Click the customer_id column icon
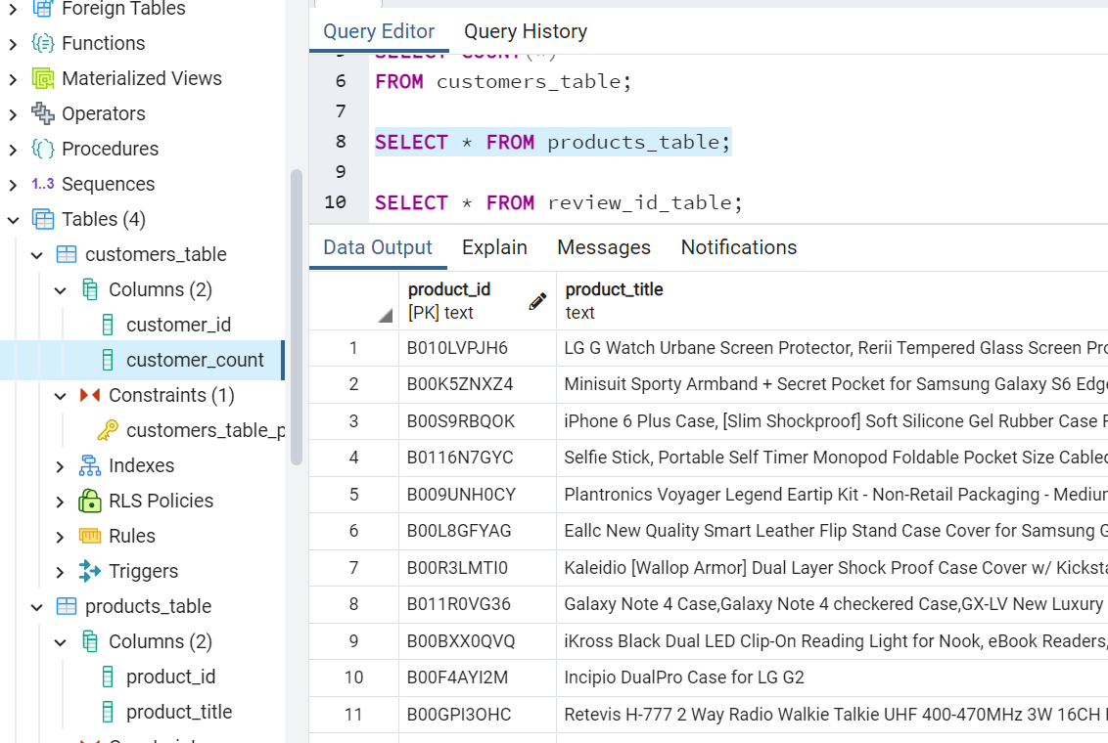Viewport: 1108px width, 743px height. [108, 326]
